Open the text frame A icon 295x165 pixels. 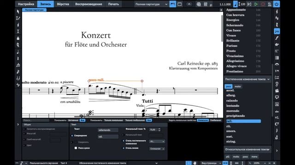coord(277,104)
